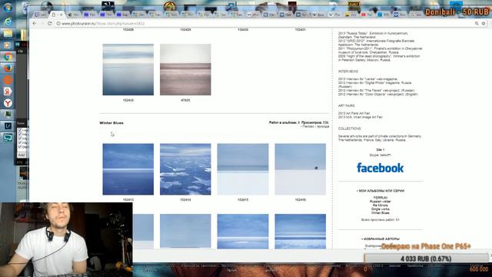
Task: Click the МОИ АЛЬБОМЫ ИЛИ СЕРИИ heading
Action: [381, 191]
